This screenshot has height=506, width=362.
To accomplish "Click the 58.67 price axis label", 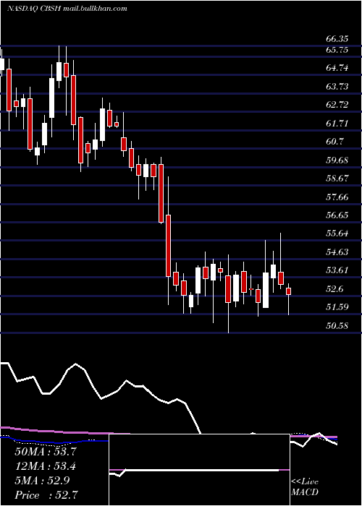I will [337, 179].
